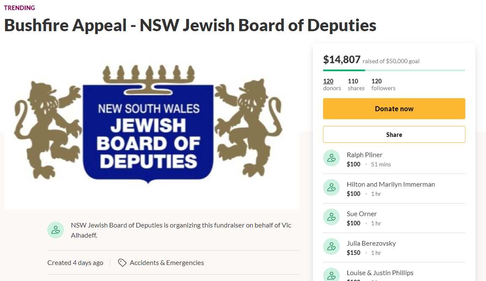Select the campaign title Bushfire Appeal heading
The image size is (486, 281).
190,25
